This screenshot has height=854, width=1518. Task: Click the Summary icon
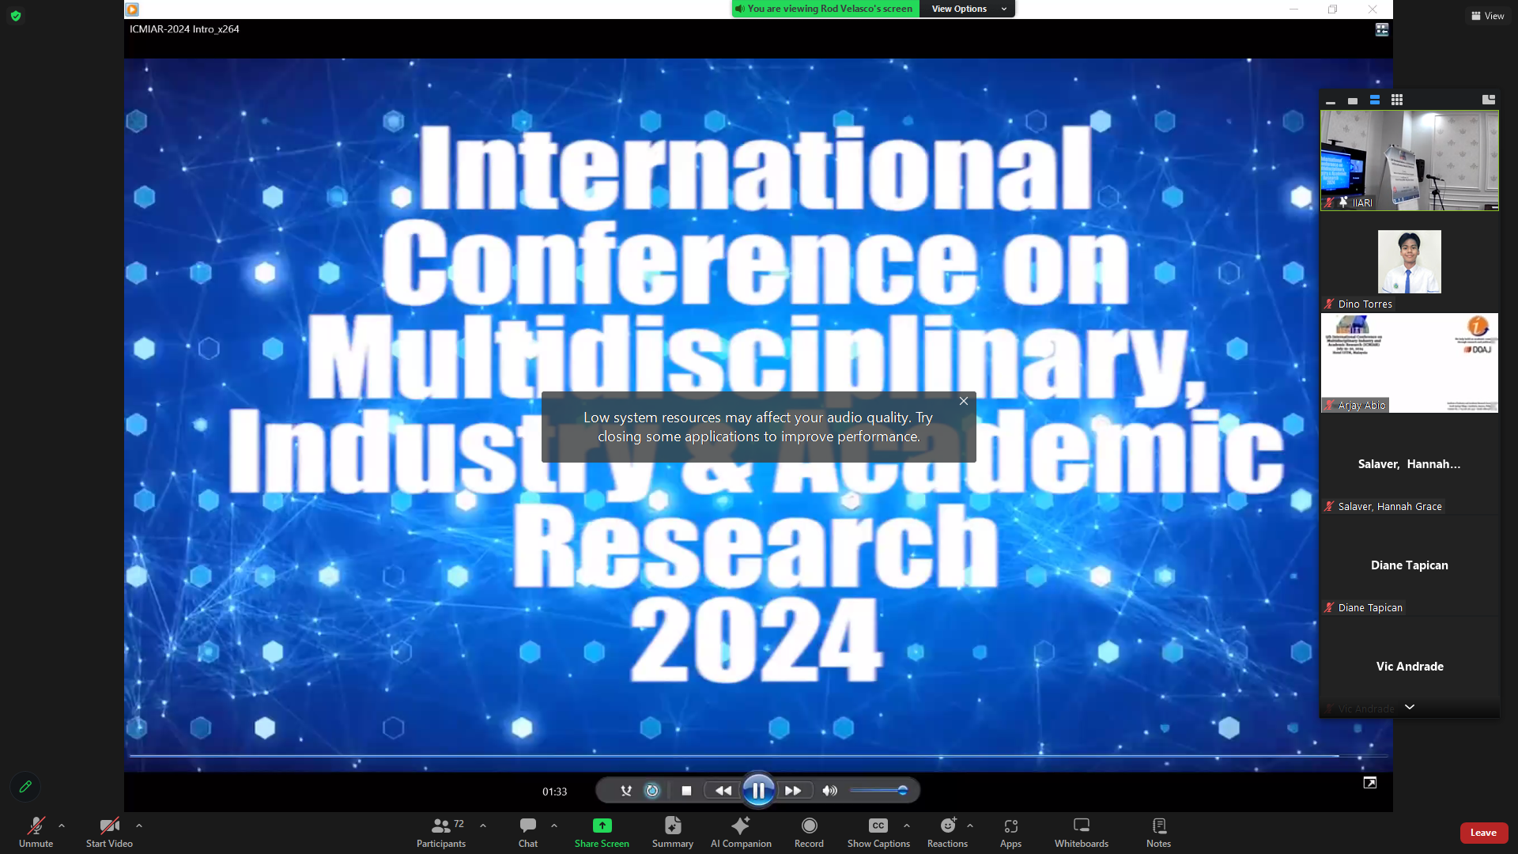point(672,832)
